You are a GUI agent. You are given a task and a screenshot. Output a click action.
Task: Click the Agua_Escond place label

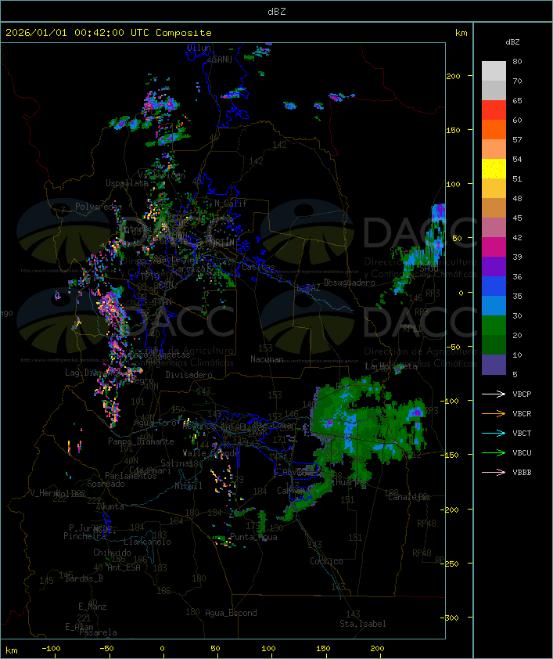point(231,613)
